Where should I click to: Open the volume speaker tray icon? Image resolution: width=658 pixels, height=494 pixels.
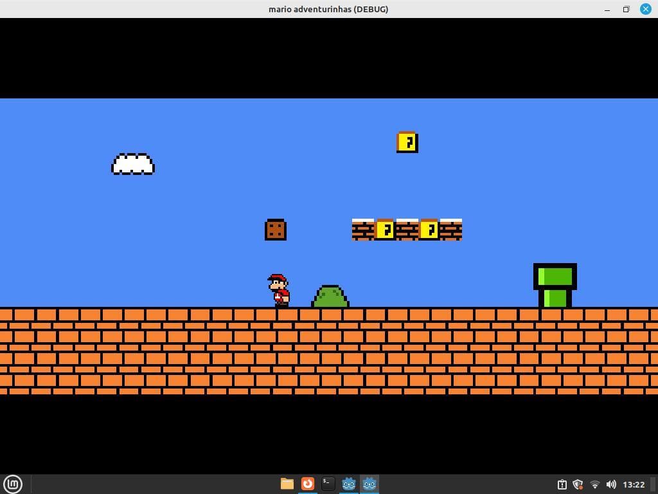pyautogui.click(x=611, y=484)
